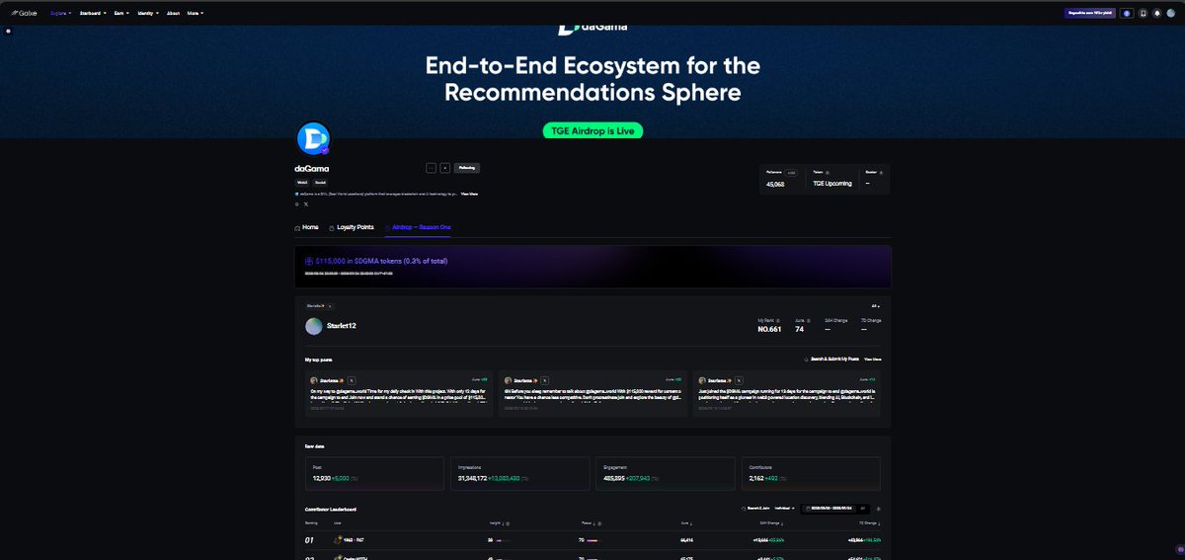
Task: Open X icon on second top post
Action: click(x=544, y=379)
